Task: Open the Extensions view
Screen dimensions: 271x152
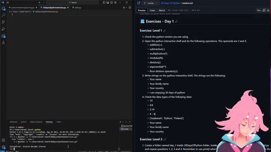Action: (3, 36)
